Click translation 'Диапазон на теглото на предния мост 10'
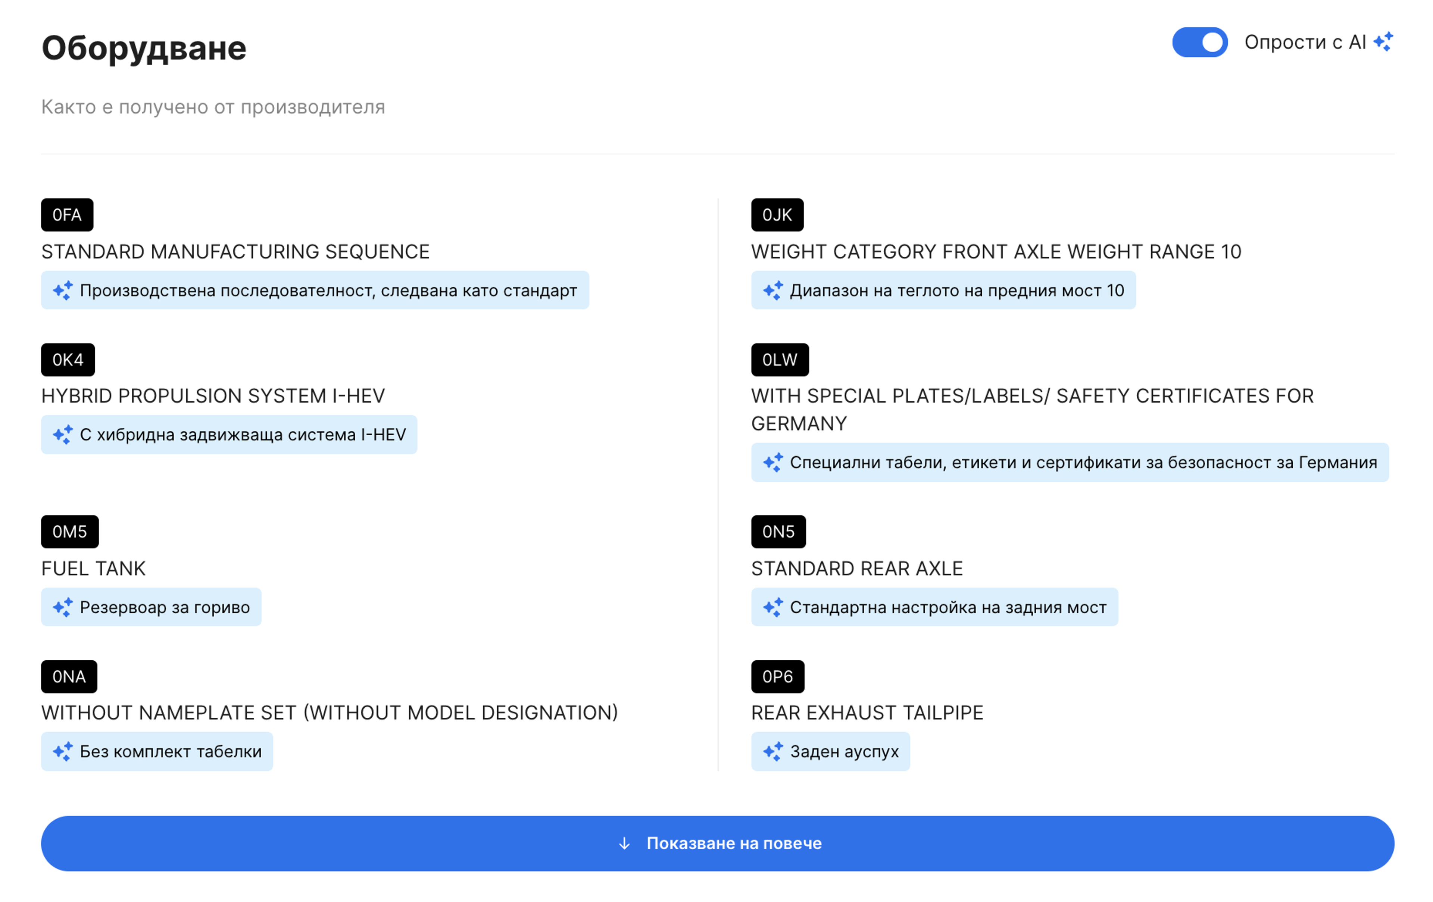The image size is (1433, 902). tap(957, 290)
